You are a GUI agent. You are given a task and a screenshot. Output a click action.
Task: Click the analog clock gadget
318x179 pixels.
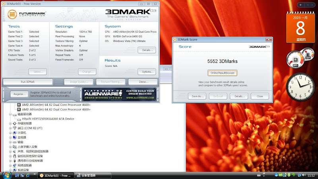[x=301, y=87]
